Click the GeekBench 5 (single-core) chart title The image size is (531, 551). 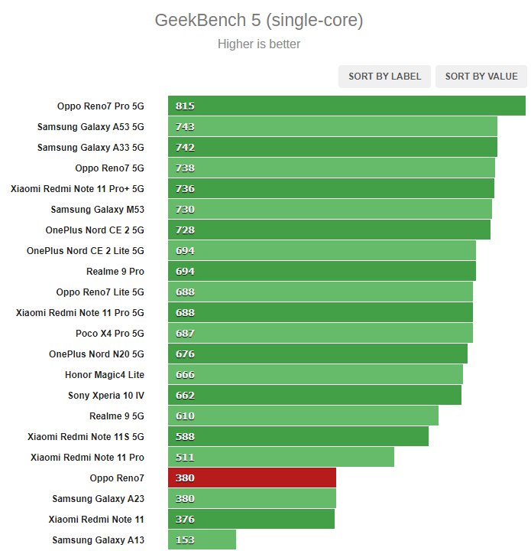[259, 20]
